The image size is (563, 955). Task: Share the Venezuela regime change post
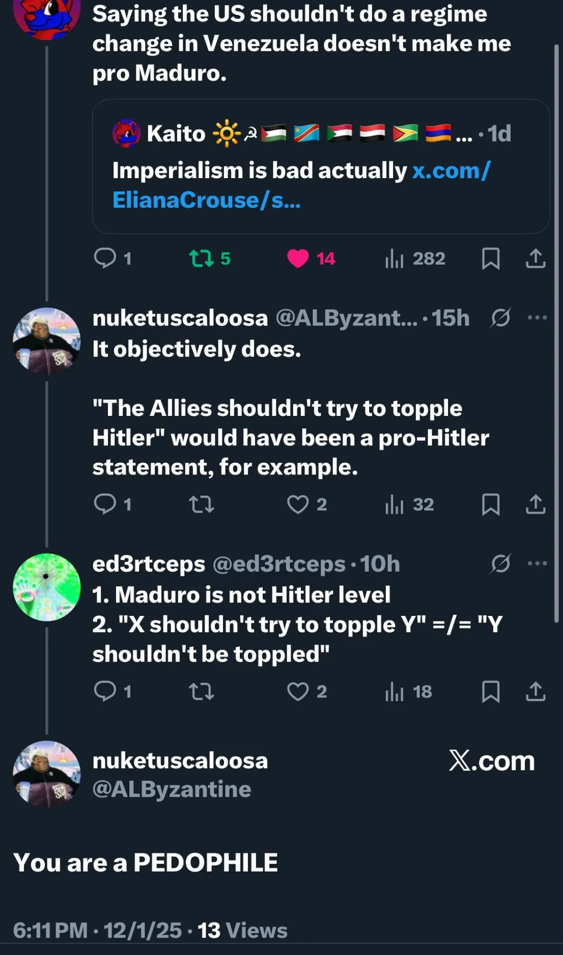pos(536,258)
